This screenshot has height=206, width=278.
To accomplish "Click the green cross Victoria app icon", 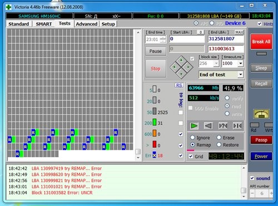I will click(8, 7).
